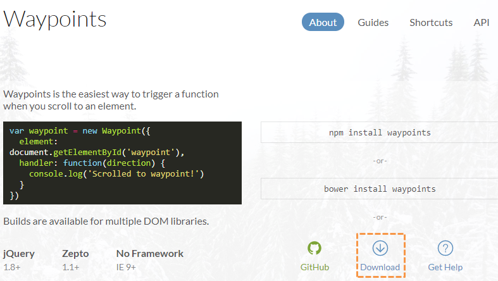The height and width of the screenshot is (281, 498).
Task: Open the Shortcuts navigation item
Action: tap(431, 23)
